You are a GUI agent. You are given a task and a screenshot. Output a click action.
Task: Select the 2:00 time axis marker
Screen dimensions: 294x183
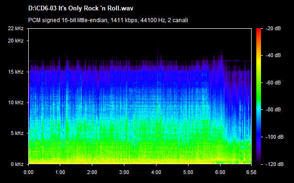92,172
